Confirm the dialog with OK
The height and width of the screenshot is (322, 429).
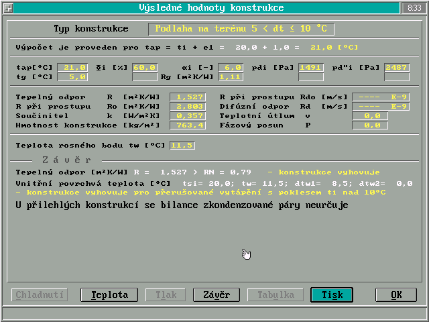pyautogui.click(x=396, y=294)
